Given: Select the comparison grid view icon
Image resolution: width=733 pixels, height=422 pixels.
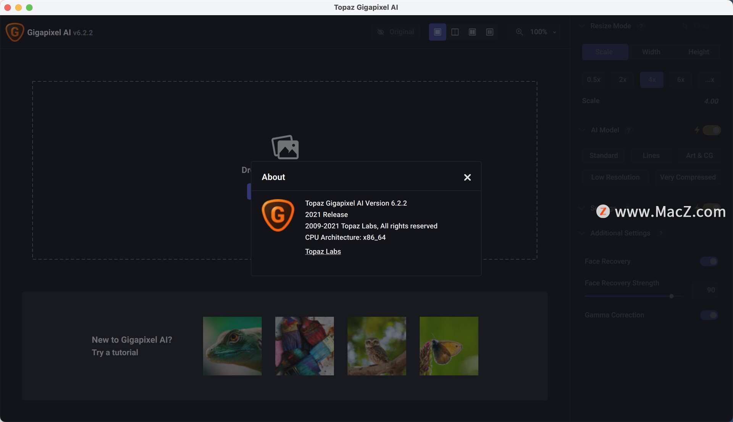Looking at the screenshot, I should (x=490, y=32).
